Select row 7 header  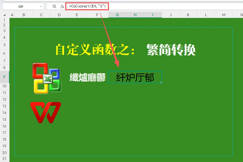[4, 61]
